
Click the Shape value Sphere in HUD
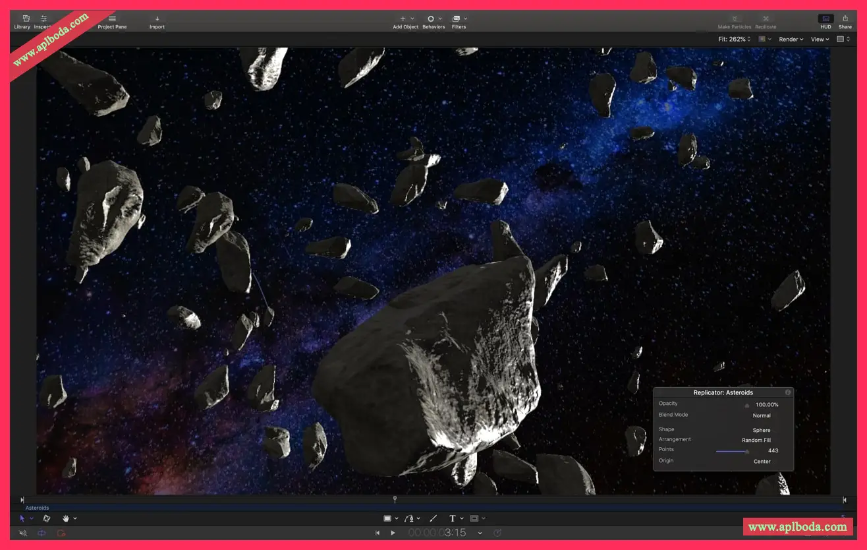(761, 430)
